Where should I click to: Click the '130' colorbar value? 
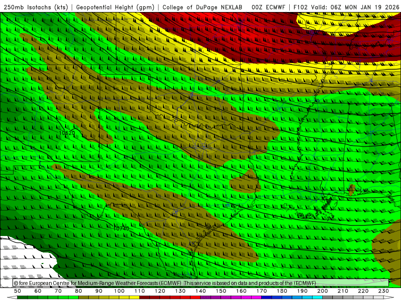tap(180, 291)
